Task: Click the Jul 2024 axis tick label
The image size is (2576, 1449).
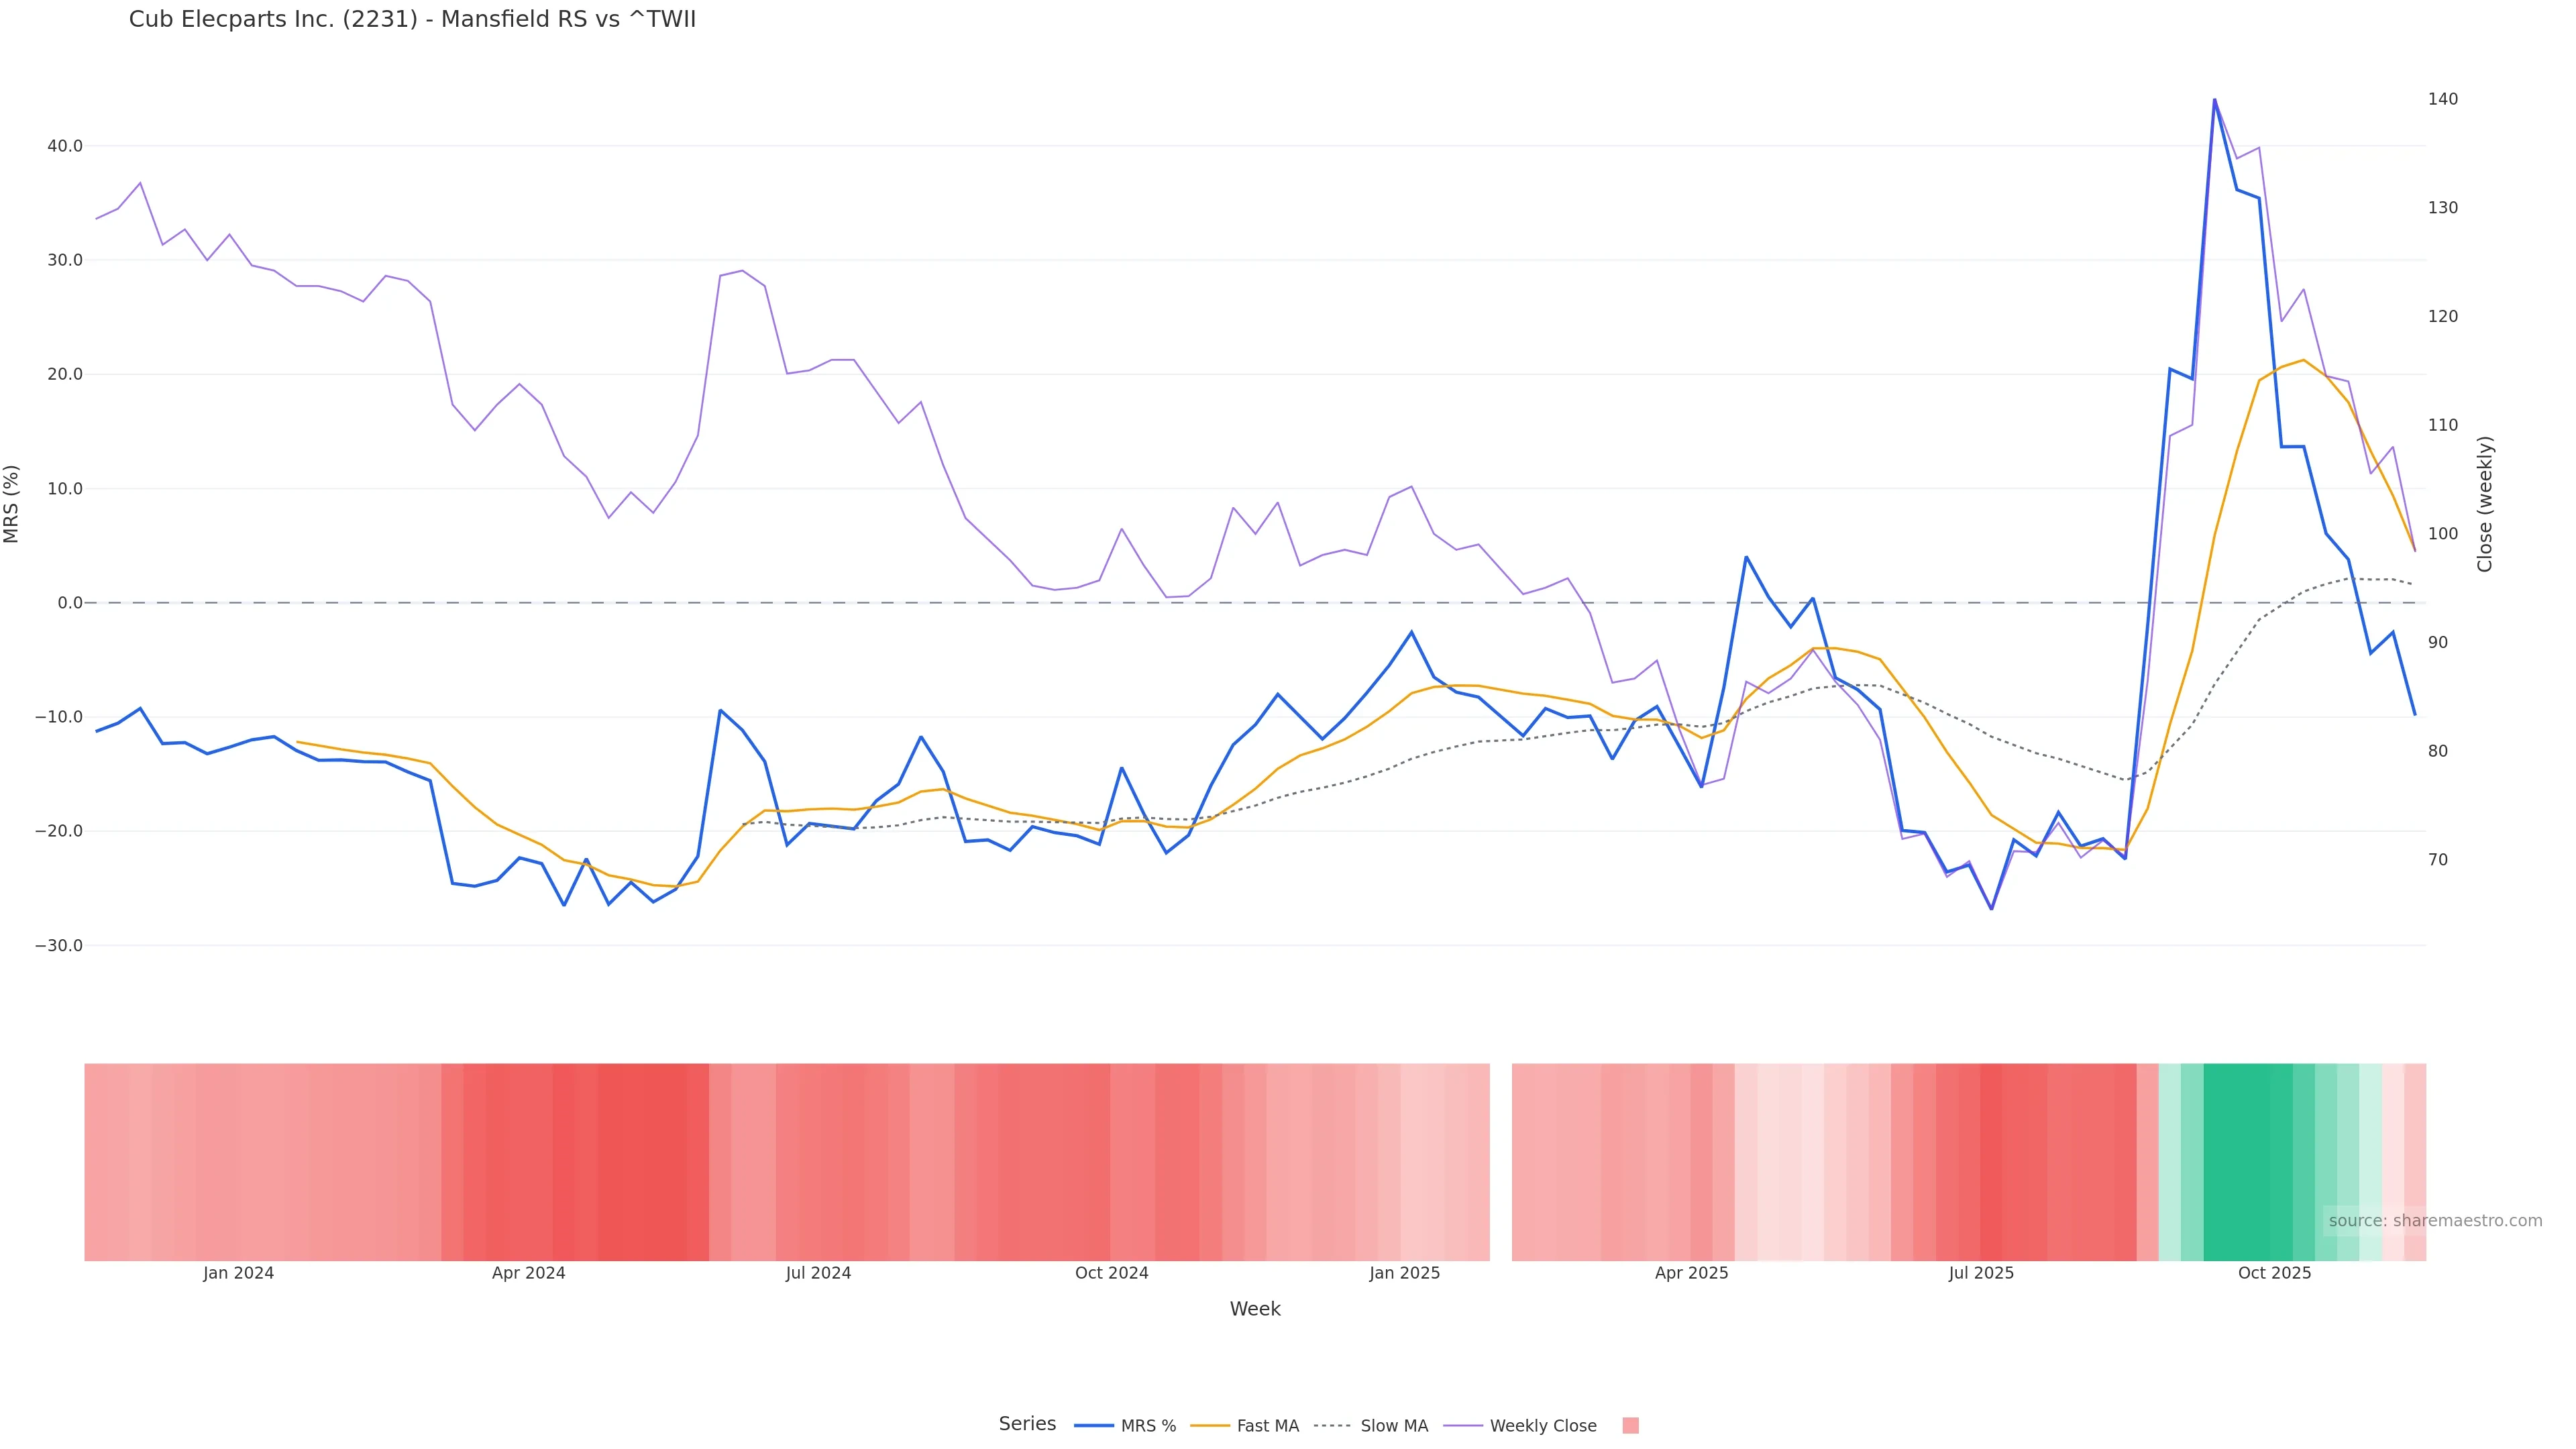Action: 818,1273
